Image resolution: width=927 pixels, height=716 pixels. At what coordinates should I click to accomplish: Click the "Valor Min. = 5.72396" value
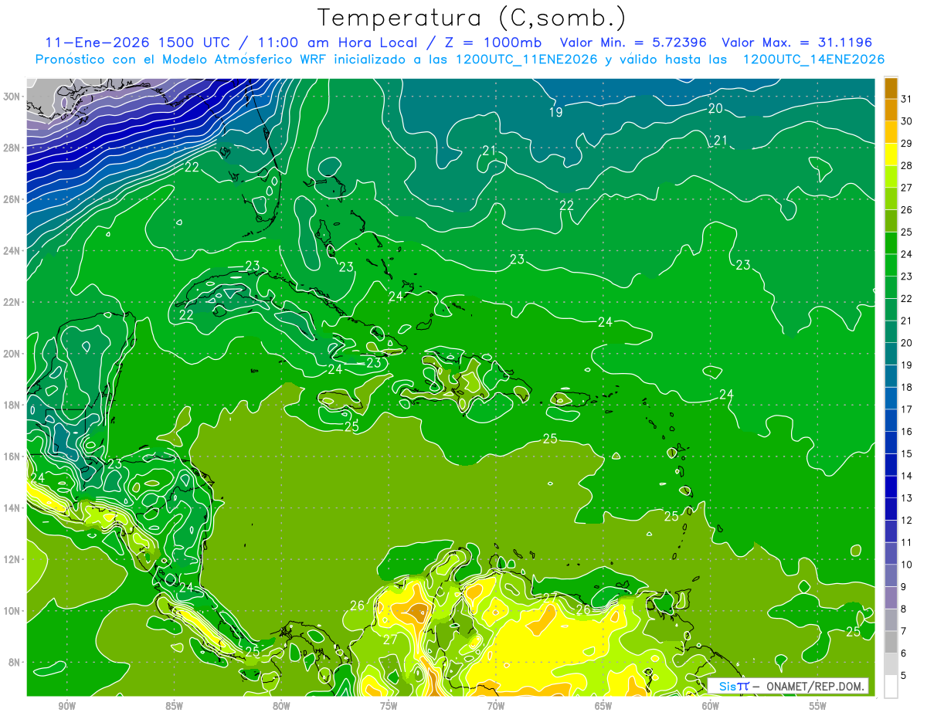coord(633,42)
